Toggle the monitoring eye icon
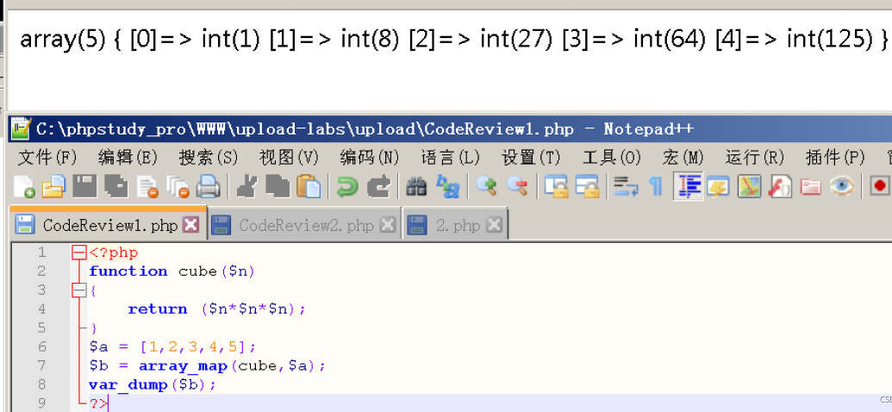892x412 pixels. 841,186
